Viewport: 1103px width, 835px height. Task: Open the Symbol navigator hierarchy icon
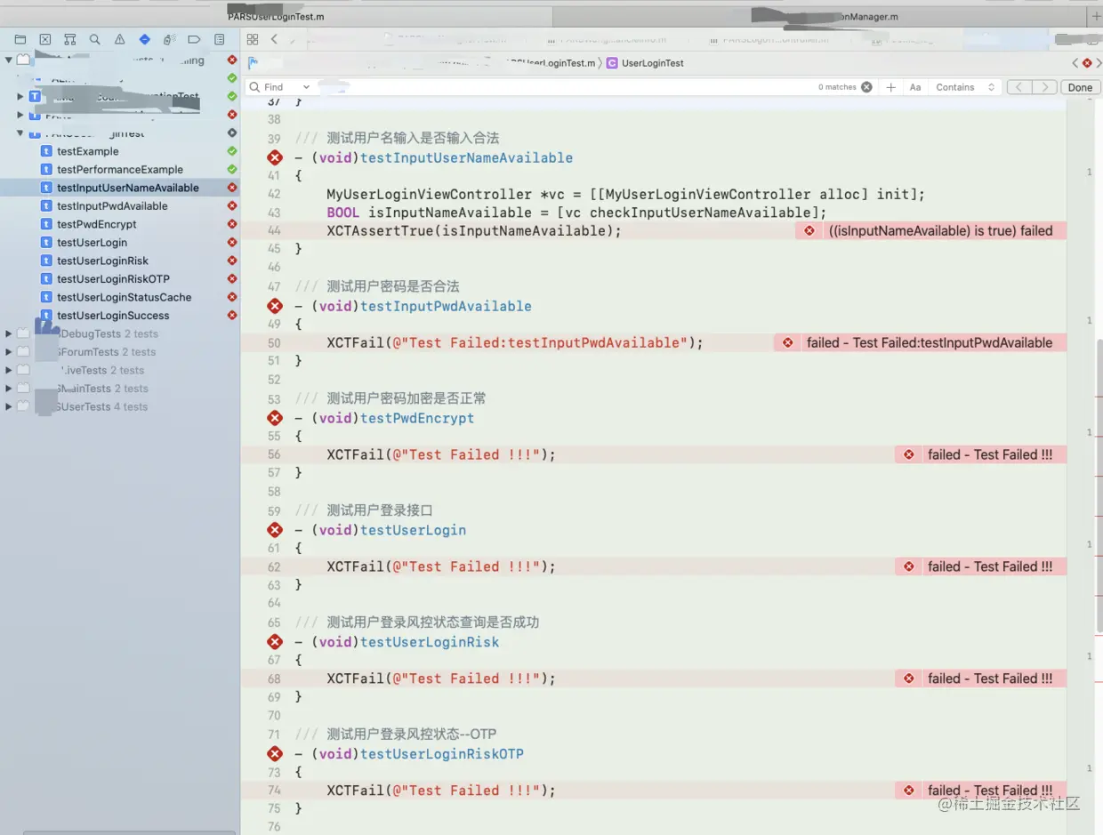(x=69, y=39)
